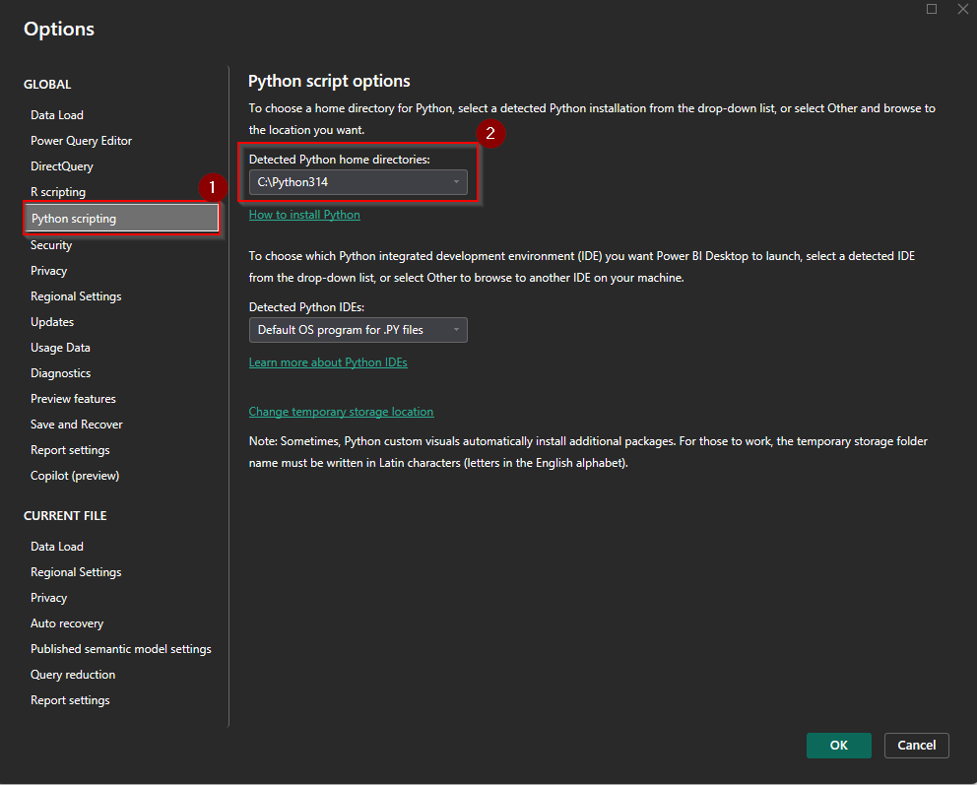Image resolution: width=977 pixels, height=785 pixels.
Task: Open the Detected Python home directories dropdown
Action: pyautogui.click(x=358, y=182)
